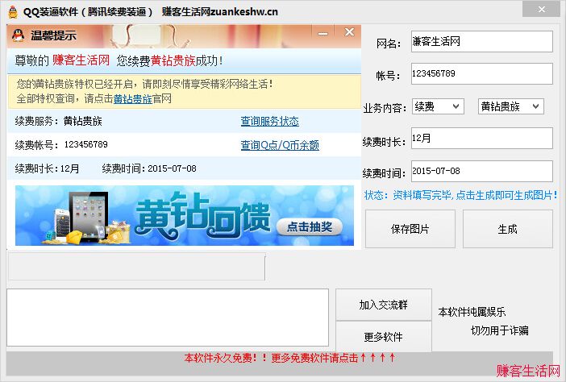This screenshot has width=566, height=382.
Task: Click the empty gray panel below the banner
Action: tap(136, 267)
